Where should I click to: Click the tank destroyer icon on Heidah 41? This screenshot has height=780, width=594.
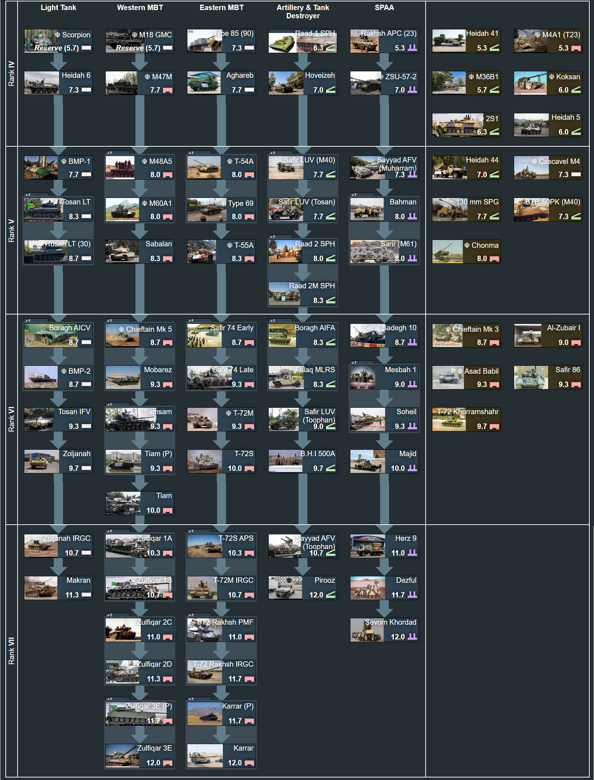pyautogui.click(x=494, y=48)
